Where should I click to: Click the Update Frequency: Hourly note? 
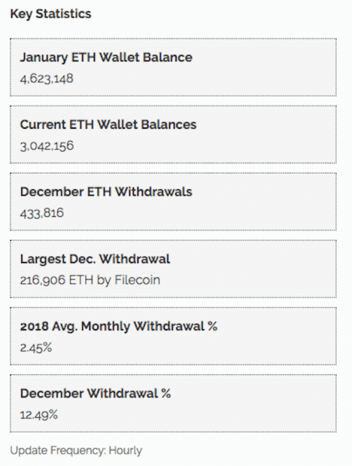[76, 451]
